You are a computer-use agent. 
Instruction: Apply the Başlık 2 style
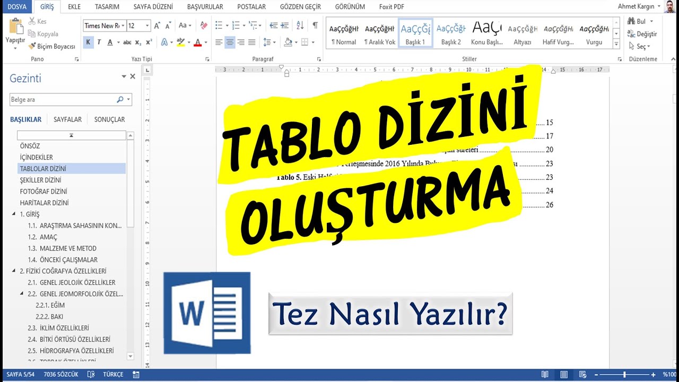click(451, 33)
